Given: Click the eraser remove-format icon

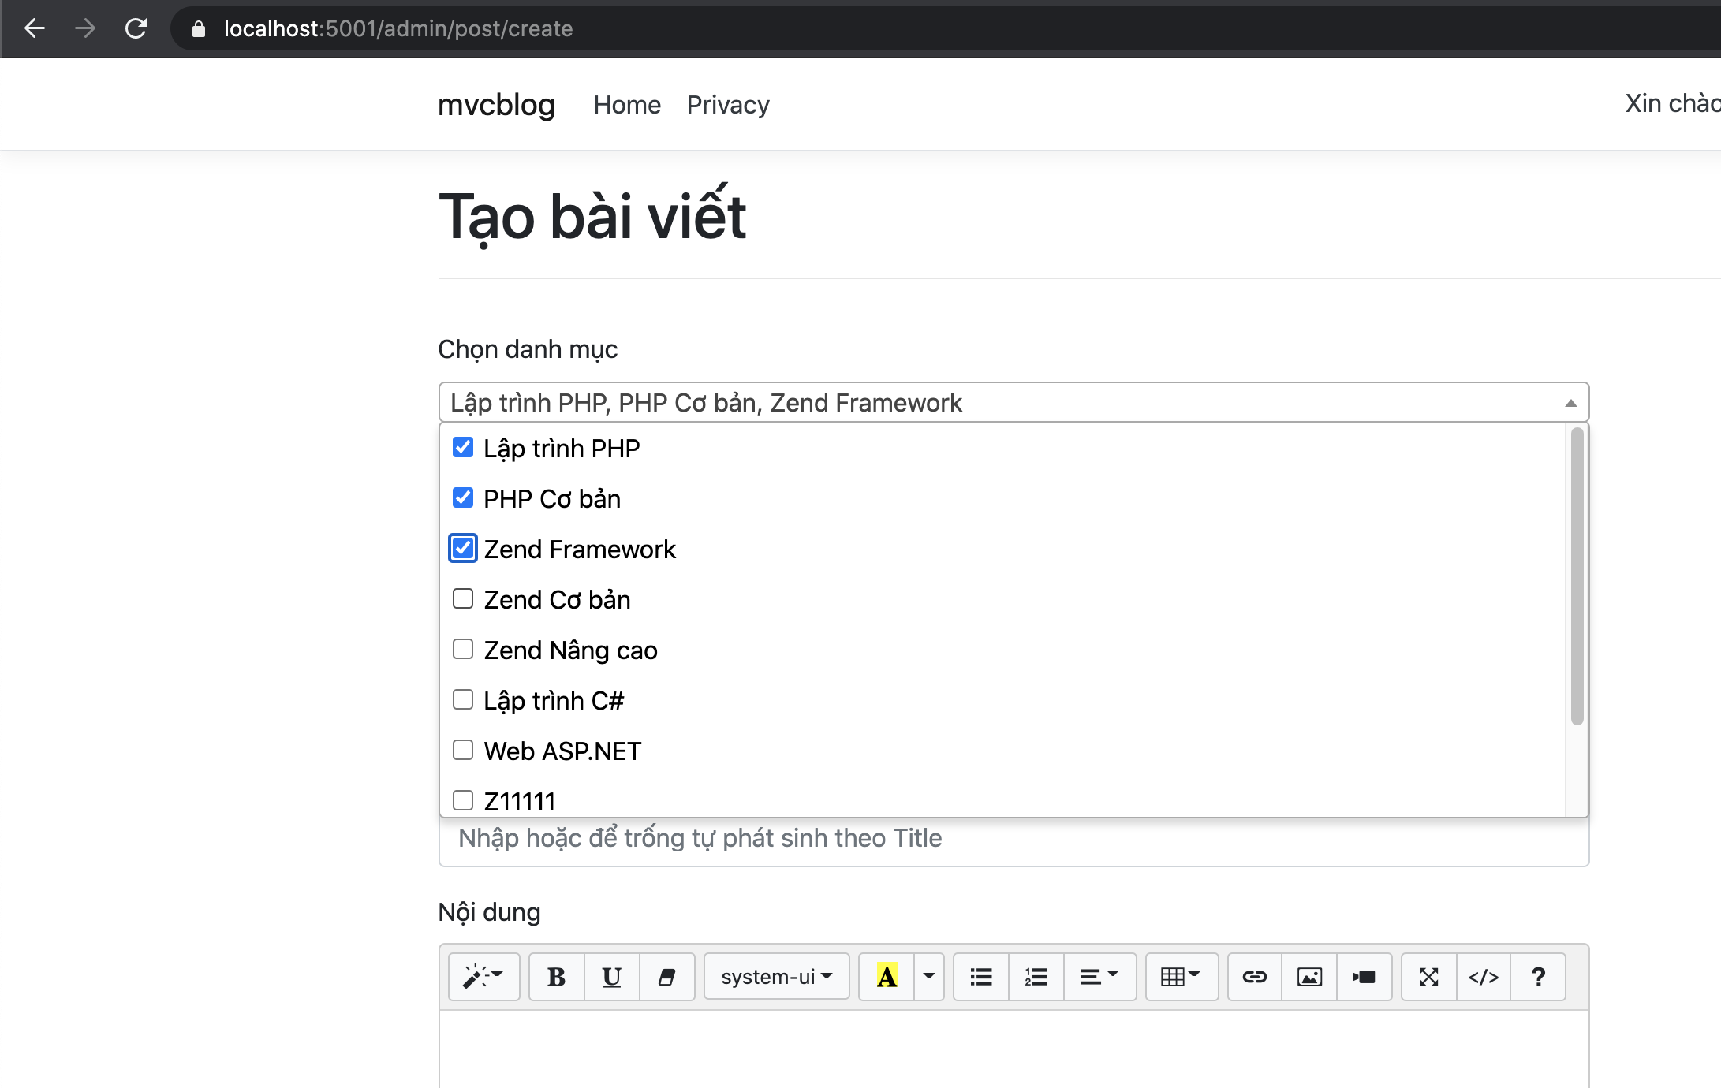Looking at the screenshot, I should (666, 977).
